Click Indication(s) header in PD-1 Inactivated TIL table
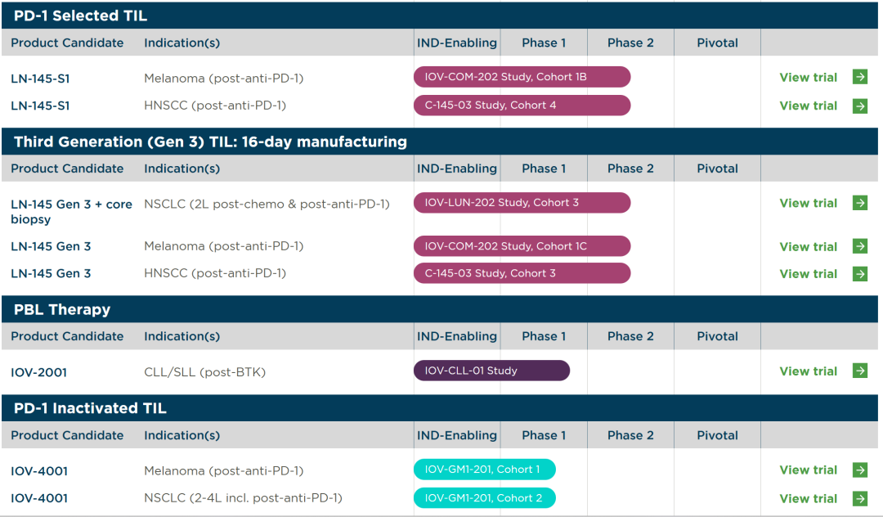Screen dimensions: 883x517 (182, 435)
